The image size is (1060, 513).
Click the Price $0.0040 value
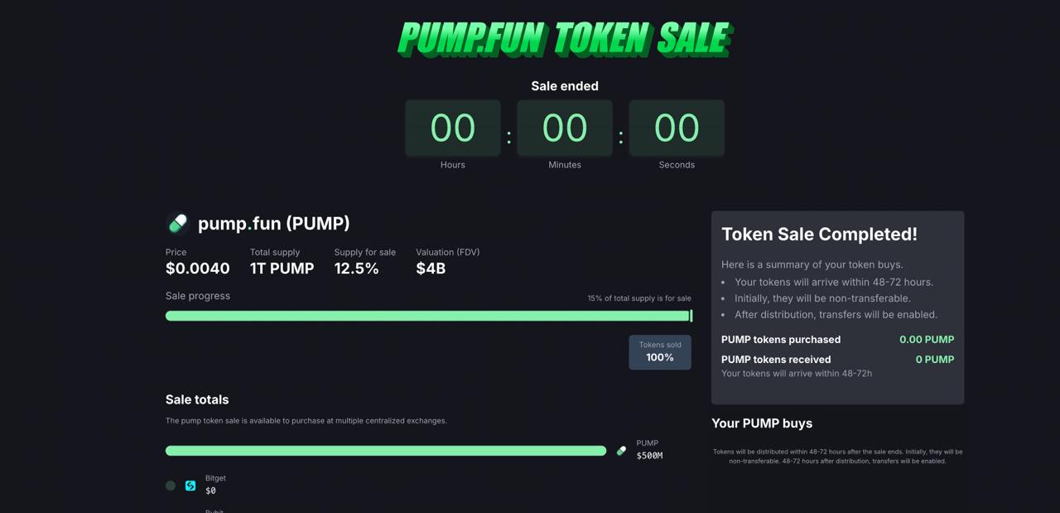[198, 269]
